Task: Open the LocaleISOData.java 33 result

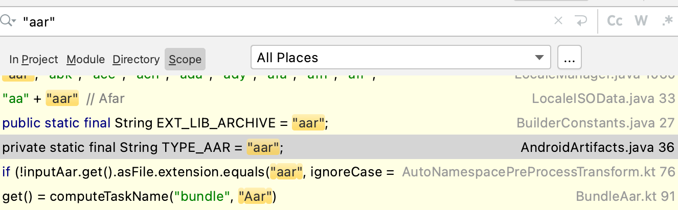Action: (x=339, y=98)
